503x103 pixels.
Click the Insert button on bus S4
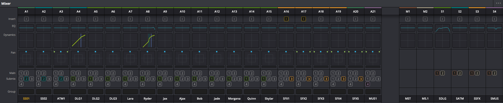click(x=494, y=19)
